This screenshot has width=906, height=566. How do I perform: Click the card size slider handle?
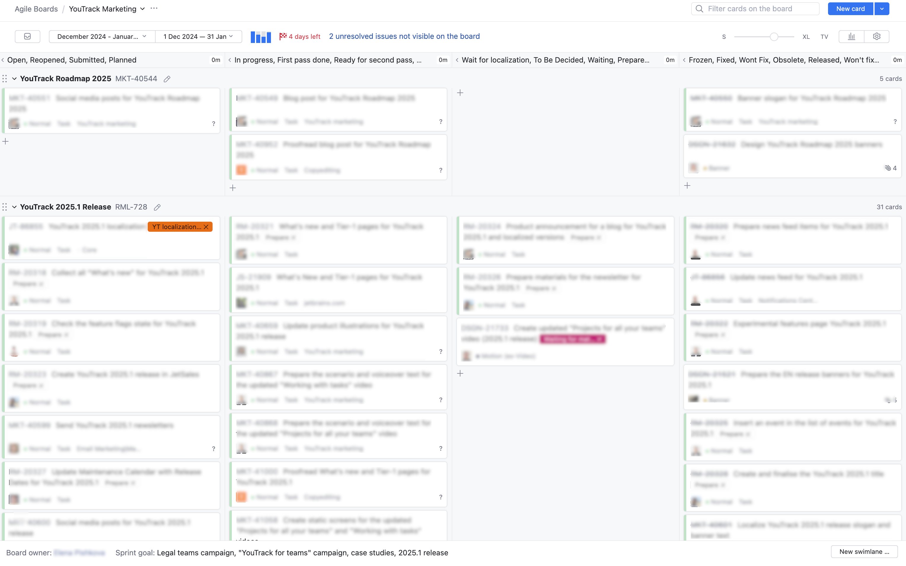tap(774, 37)
